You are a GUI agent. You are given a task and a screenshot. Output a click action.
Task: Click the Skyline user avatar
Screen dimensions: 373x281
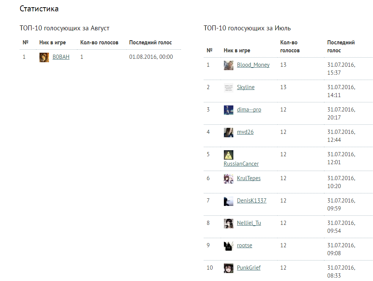point(228,88)
